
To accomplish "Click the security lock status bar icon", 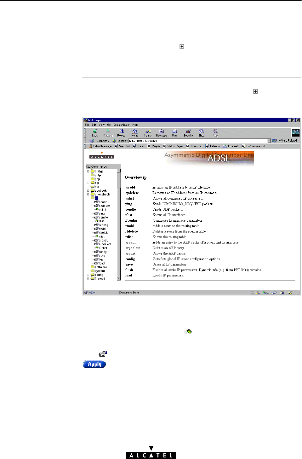I will click(85, 293).
